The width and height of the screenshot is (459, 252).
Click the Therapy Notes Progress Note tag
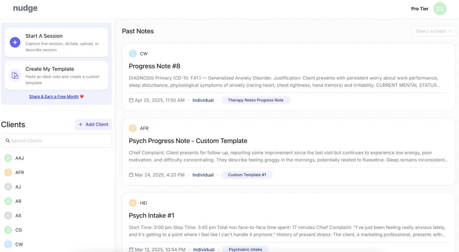point(256,100)
